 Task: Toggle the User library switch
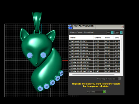118,33
